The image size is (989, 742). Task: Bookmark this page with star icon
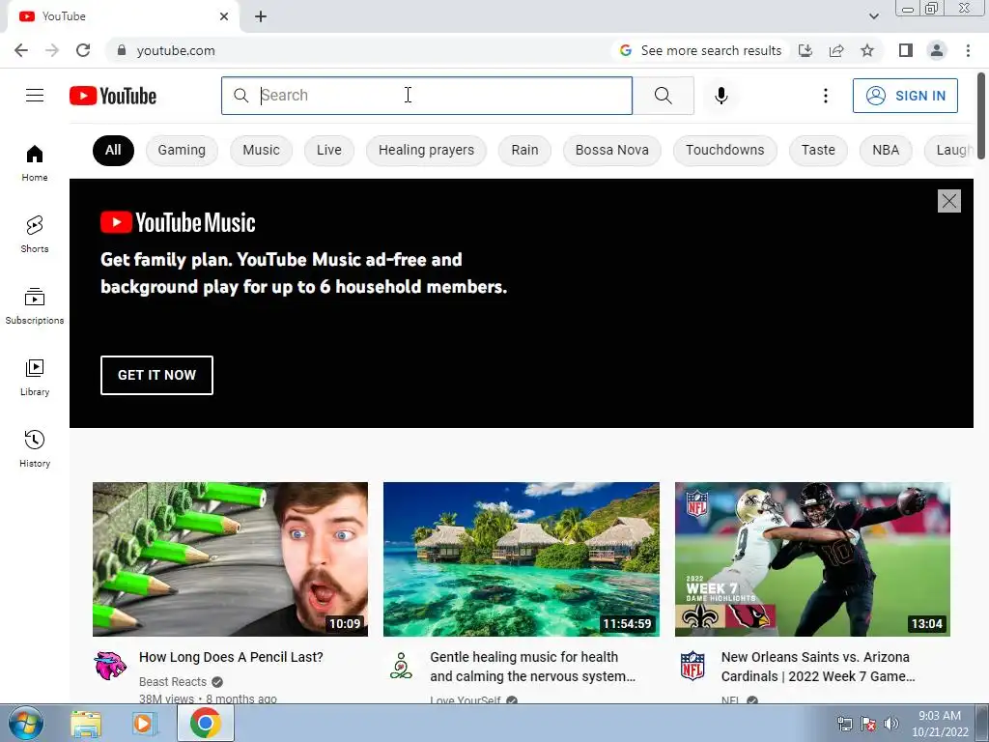[867, 50]
